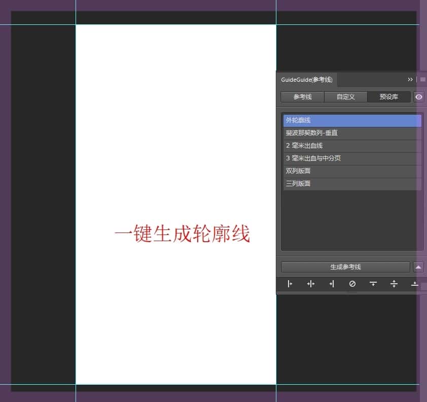
Task: Add guide to right edge icon
Action: click(332, 284)
